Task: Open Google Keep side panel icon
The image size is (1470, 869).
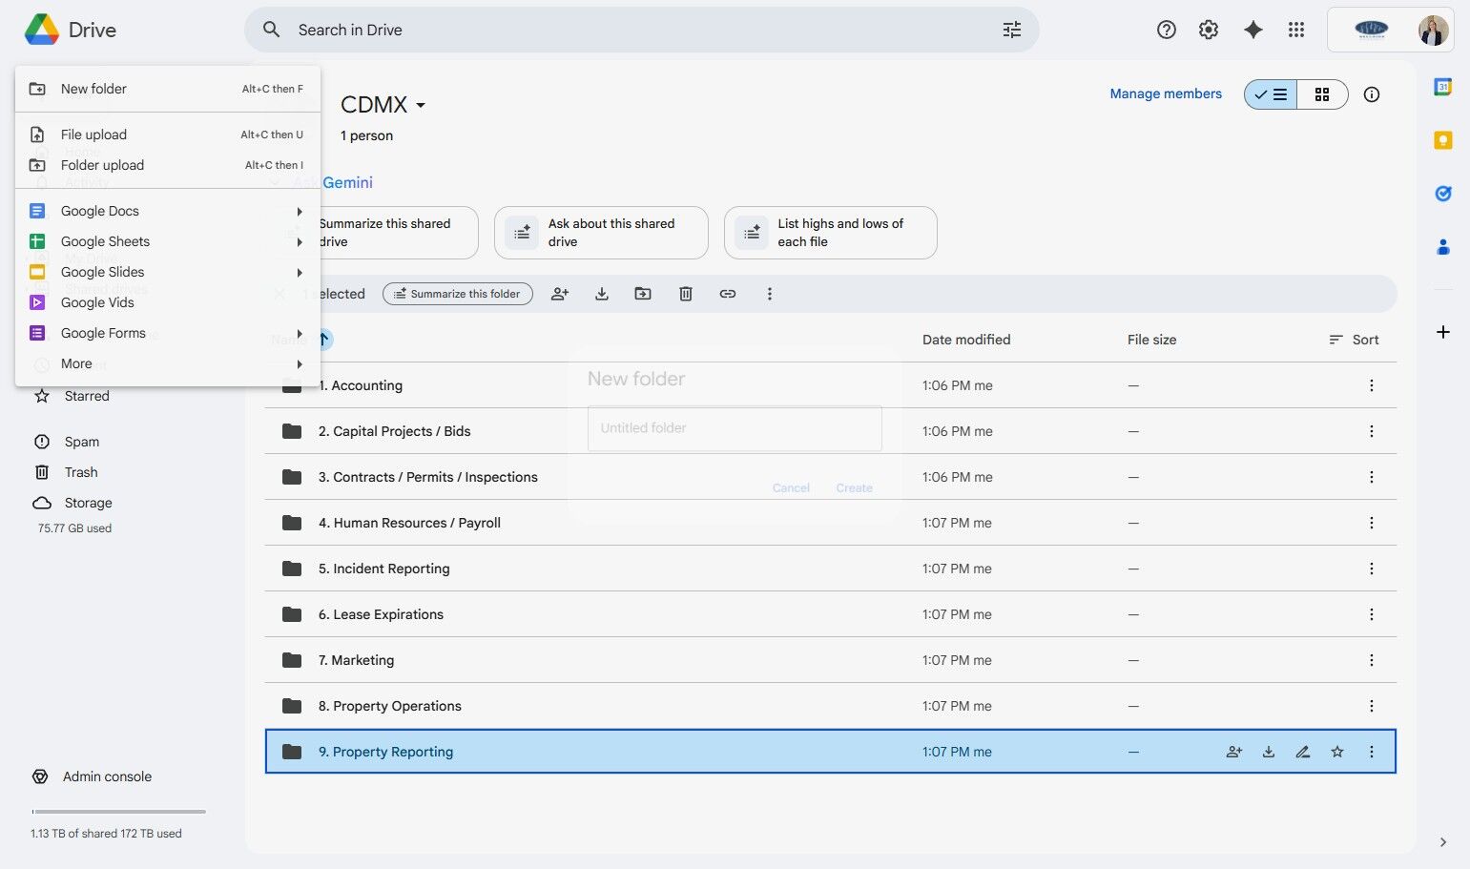Action: [x=1443, y=140]
